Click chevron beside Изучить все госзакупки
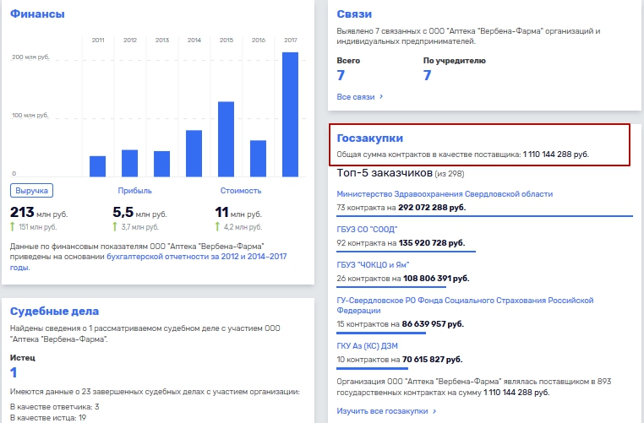644x423 pixels. [x=434, y=410]
